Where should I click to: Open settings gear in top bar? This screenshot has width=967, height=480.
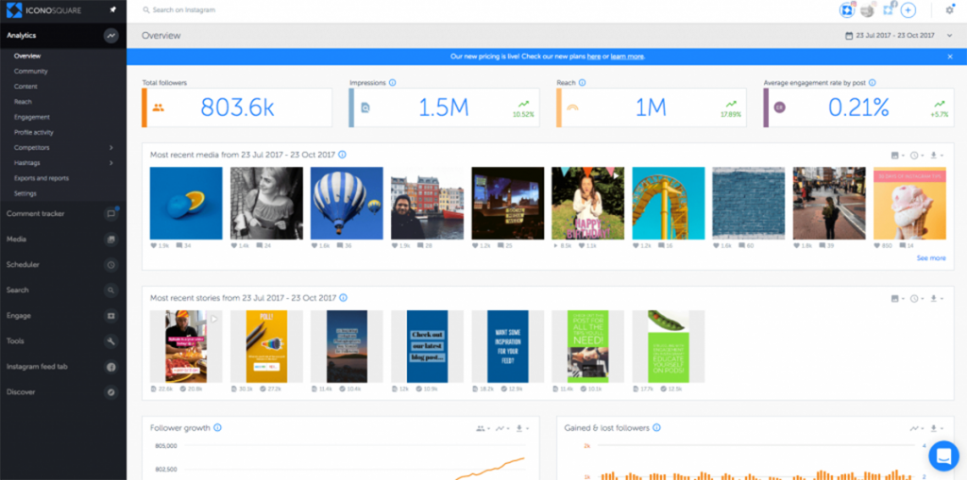pyautogui.click(x=950, y=9)
